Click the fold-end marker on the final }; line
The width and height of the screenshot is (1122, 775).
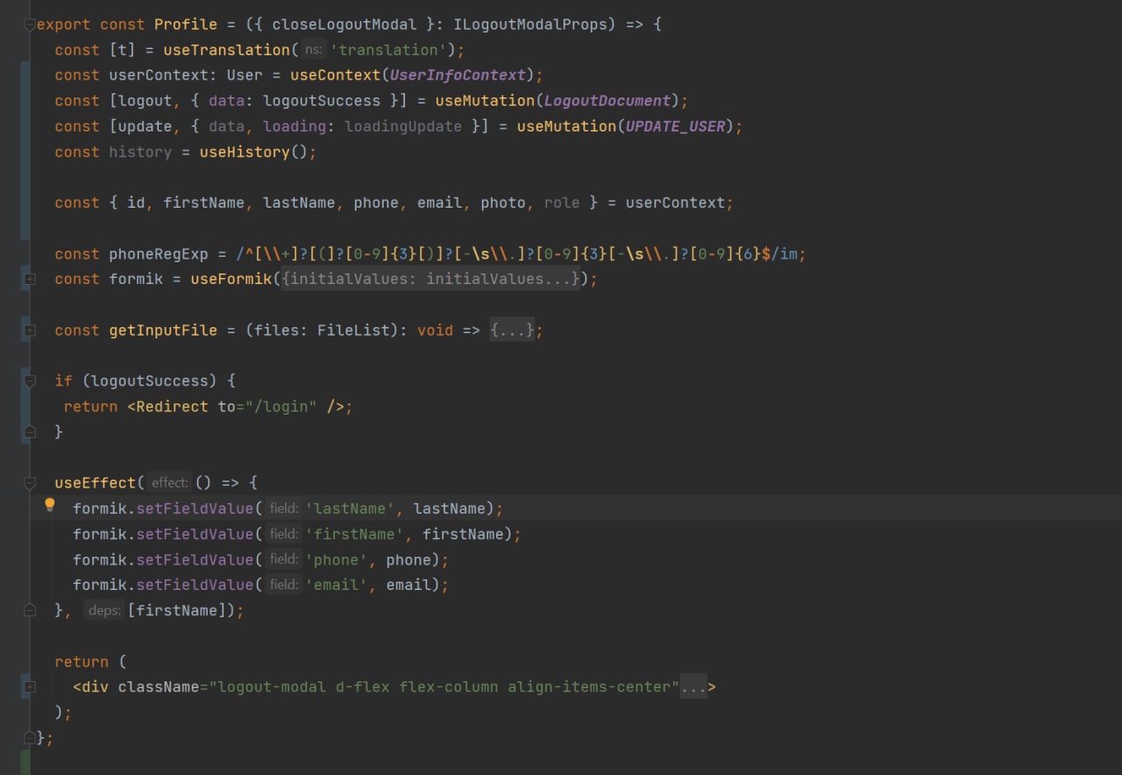[x=30, y=738]
